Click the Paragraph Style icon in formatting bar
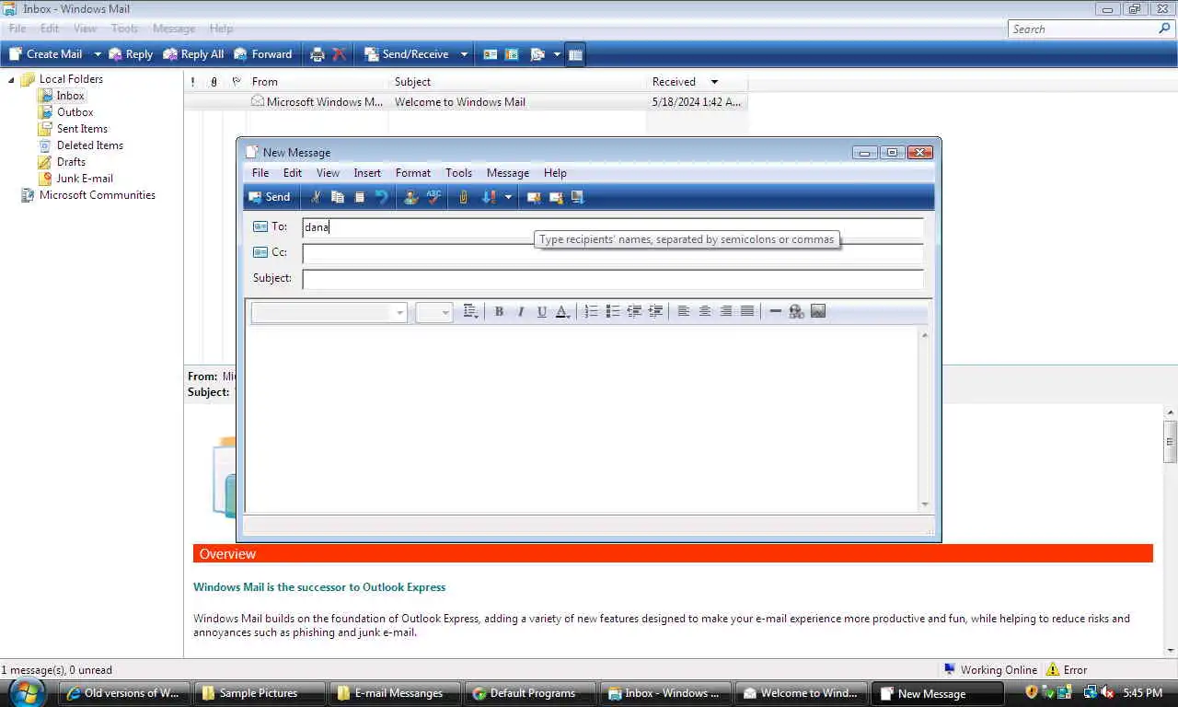The width and height of the screenshot is (1178, 707). point(470,312)
